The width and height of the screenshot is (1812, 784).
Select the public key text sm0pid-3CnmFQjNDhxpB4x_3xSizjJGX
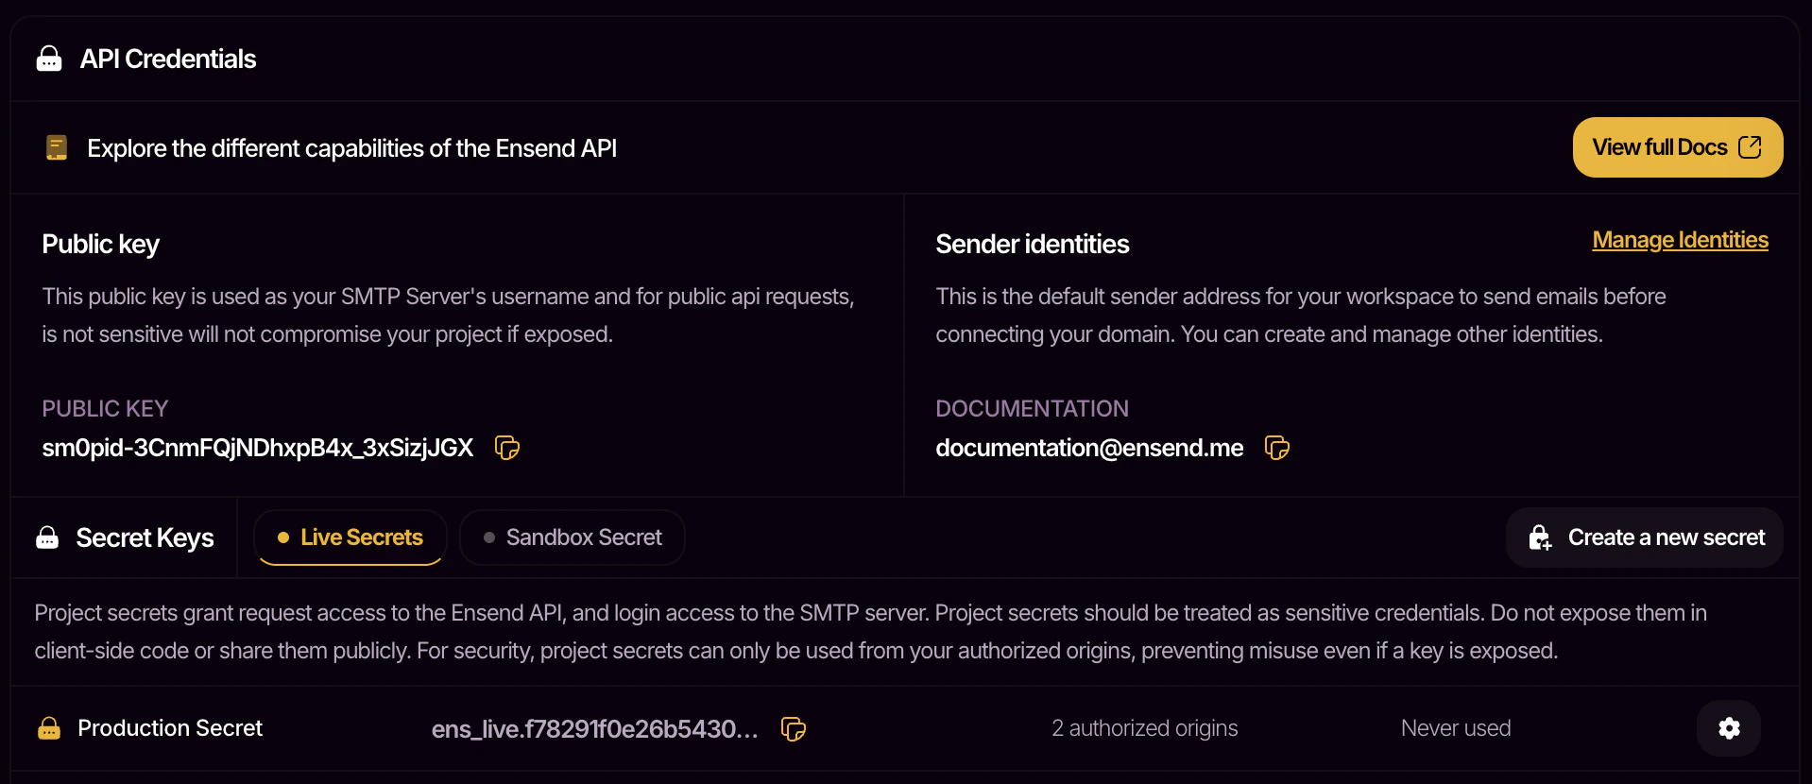pyautogui.click(x=258, y=448)
